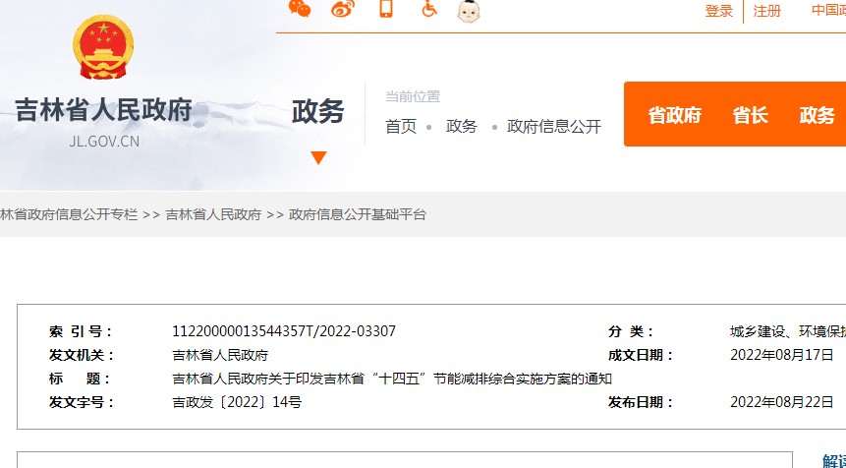Click the 标题 label in info table

point(80,379)
